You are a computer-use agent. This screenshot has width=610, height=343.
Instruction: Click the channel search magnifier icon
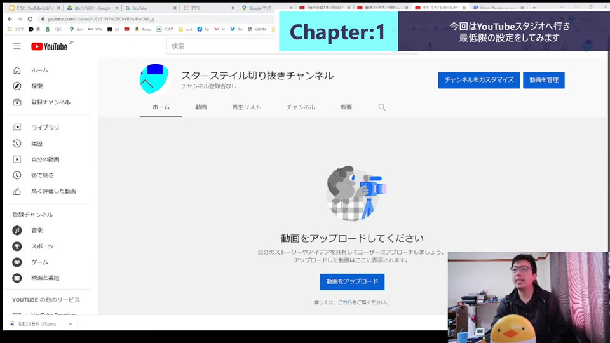382,107
